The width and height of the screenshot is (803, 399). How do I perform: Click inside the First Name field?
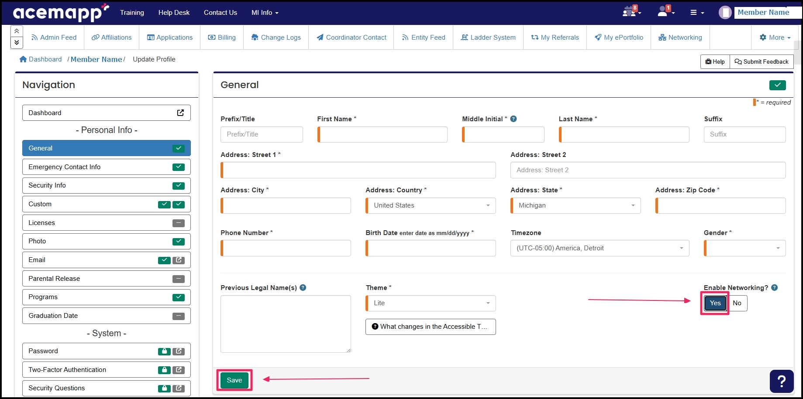click(x=382, y=134)
